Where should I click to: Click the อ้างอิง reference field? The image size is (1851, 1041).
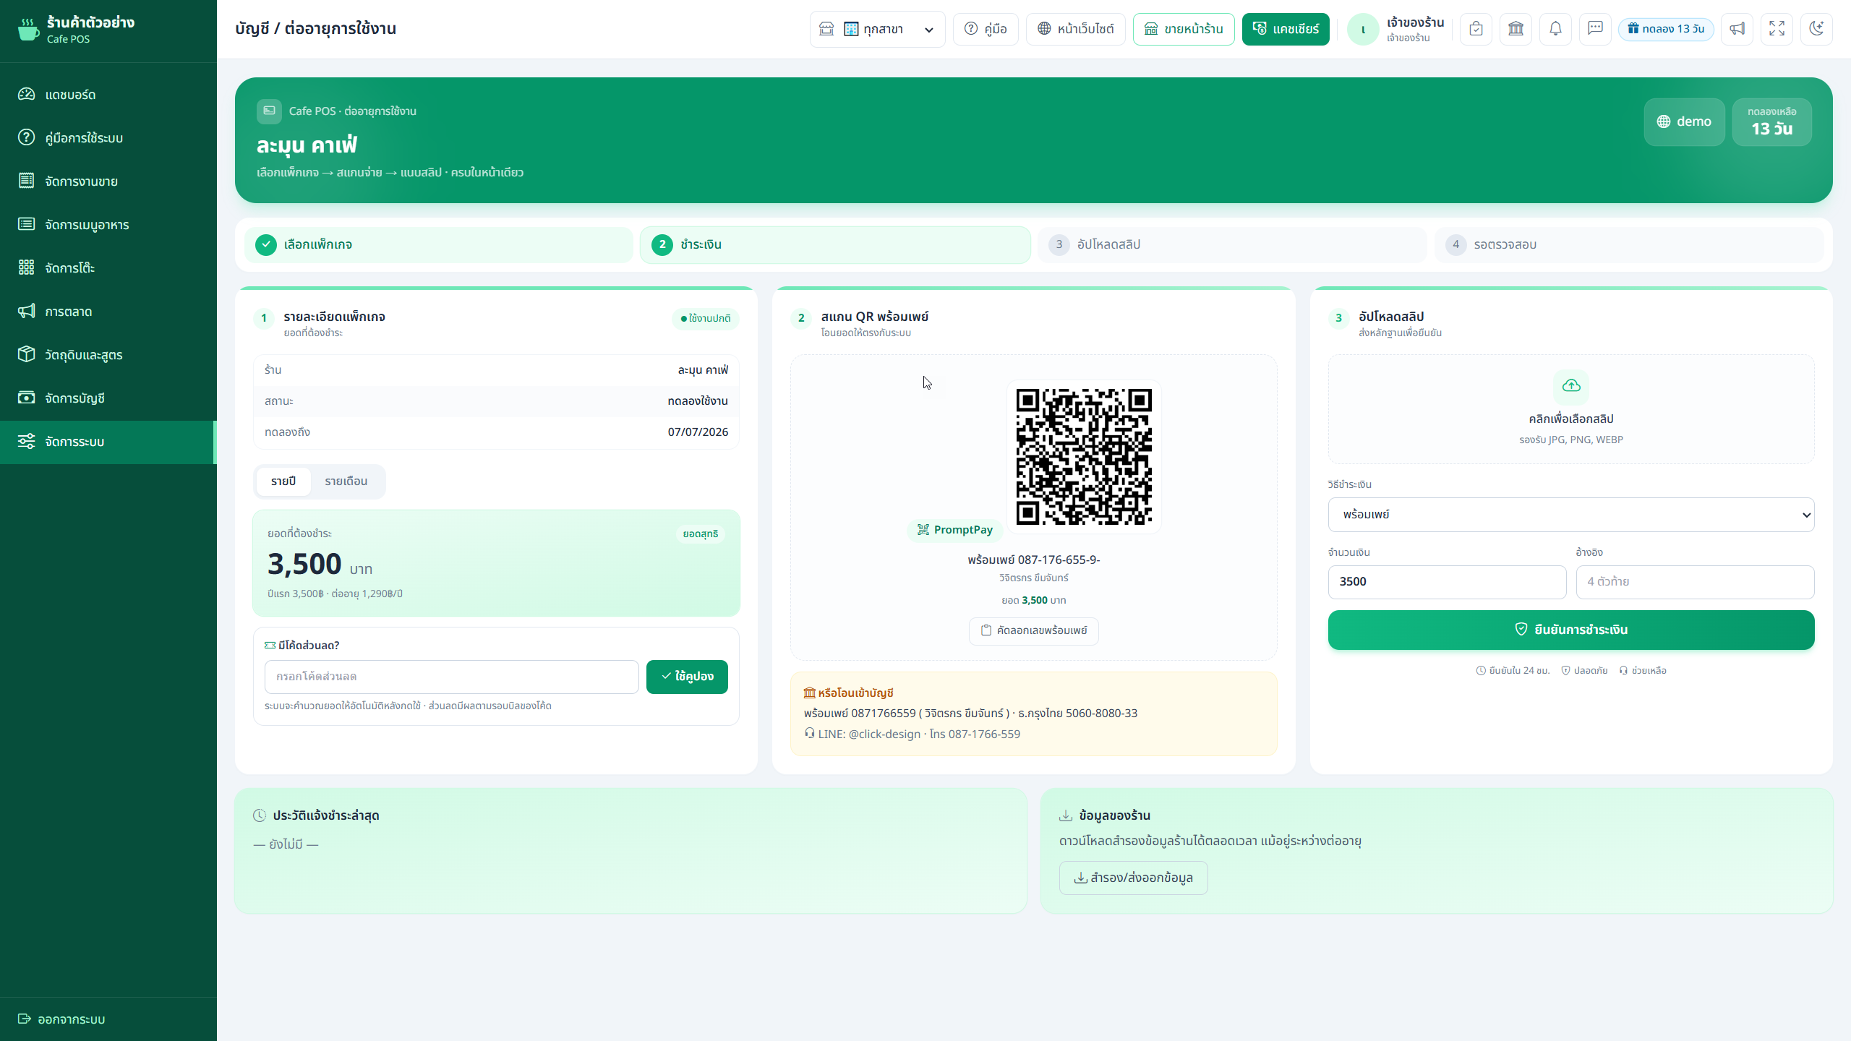coord(1695,582)
